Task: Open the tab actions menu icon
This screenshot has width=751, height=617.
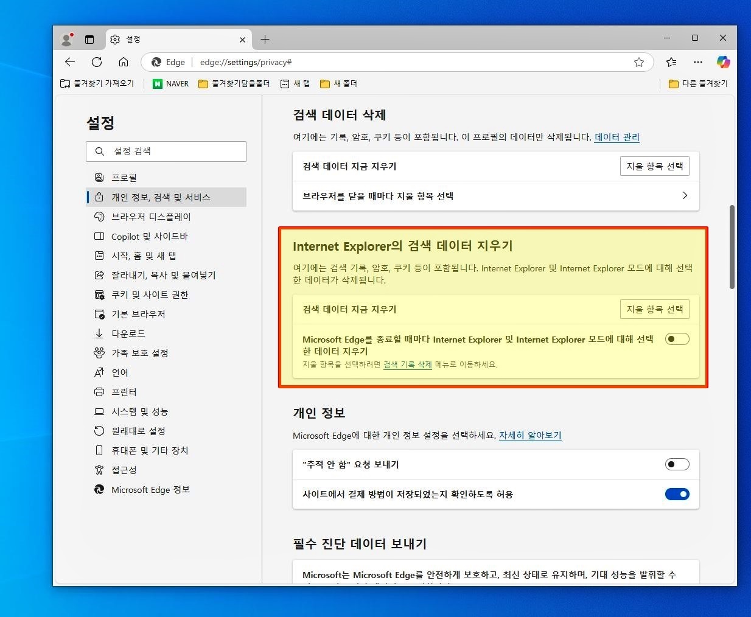Action: coord(89,40)
